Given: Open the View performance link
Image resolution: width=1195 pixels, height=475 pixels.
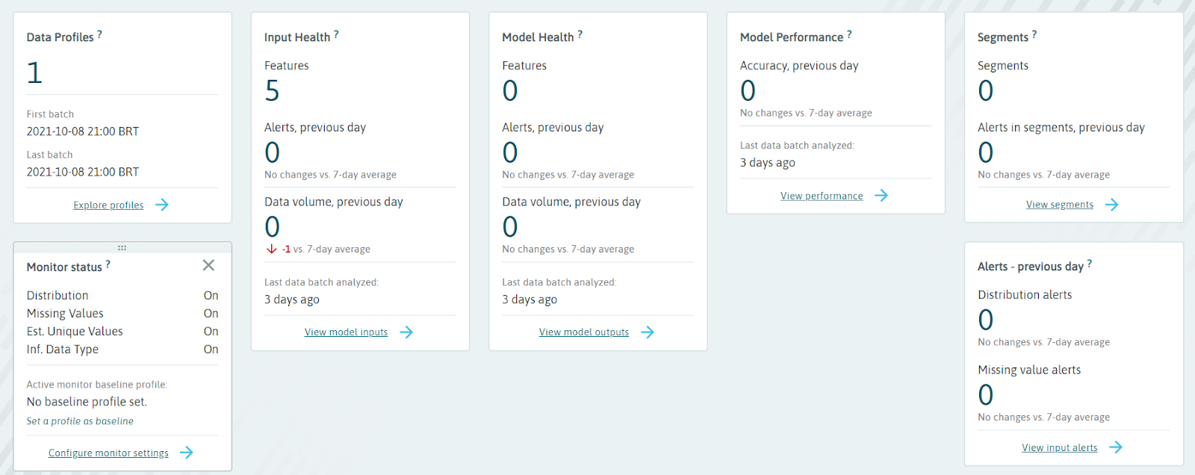Looking at the screenshot, I should [x=822, y=196].
